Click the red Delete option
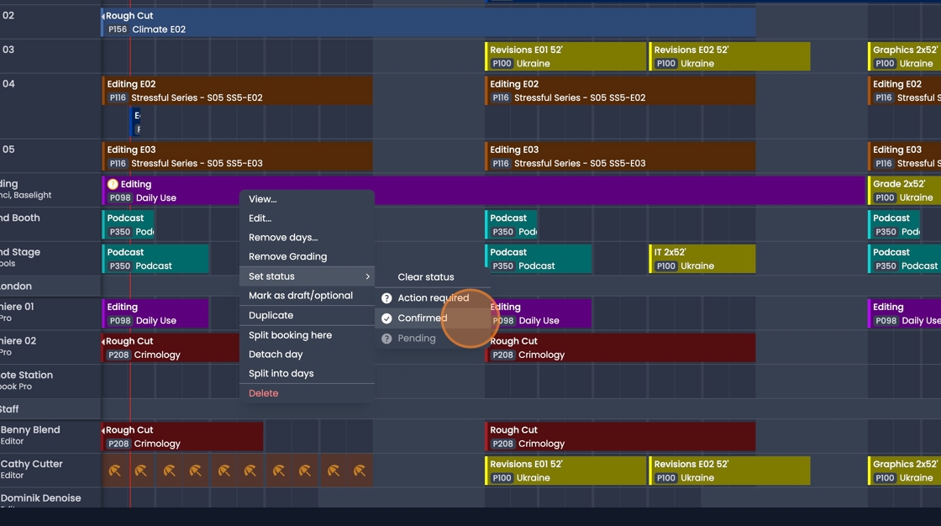The height and width of the screenshot is (526, 941). tap(262, 392)
